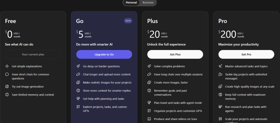Click the Your current plan button

pyautogui.click(x=33, y=54)
